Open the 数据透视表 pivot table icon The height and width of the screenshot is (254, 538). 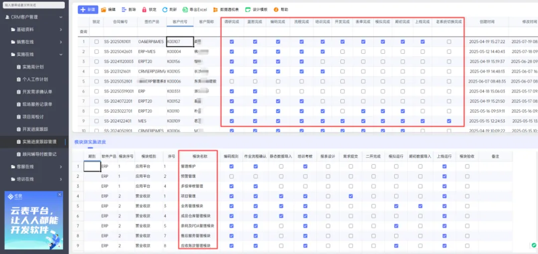coord(215,9)
